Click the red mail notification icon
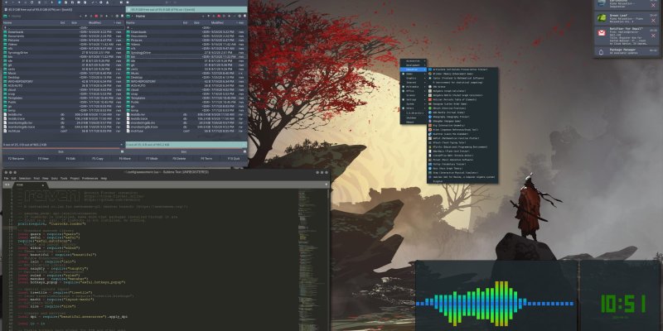The height and width of the screenshot is (331, 663). tap(602, 33)
